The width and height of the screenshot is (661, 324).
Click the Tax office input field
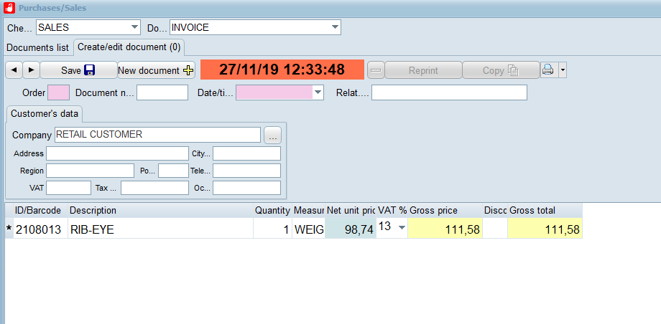(154, 188)
